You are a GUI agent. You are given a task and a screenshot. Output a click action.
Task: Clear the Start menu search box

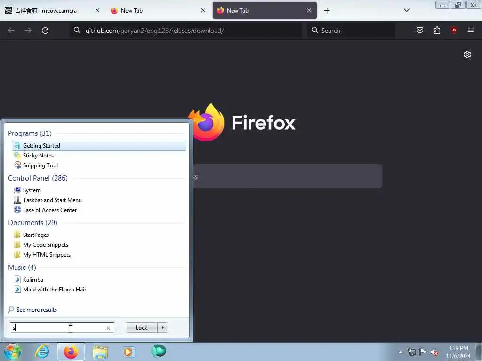click(x=108, y=328)
